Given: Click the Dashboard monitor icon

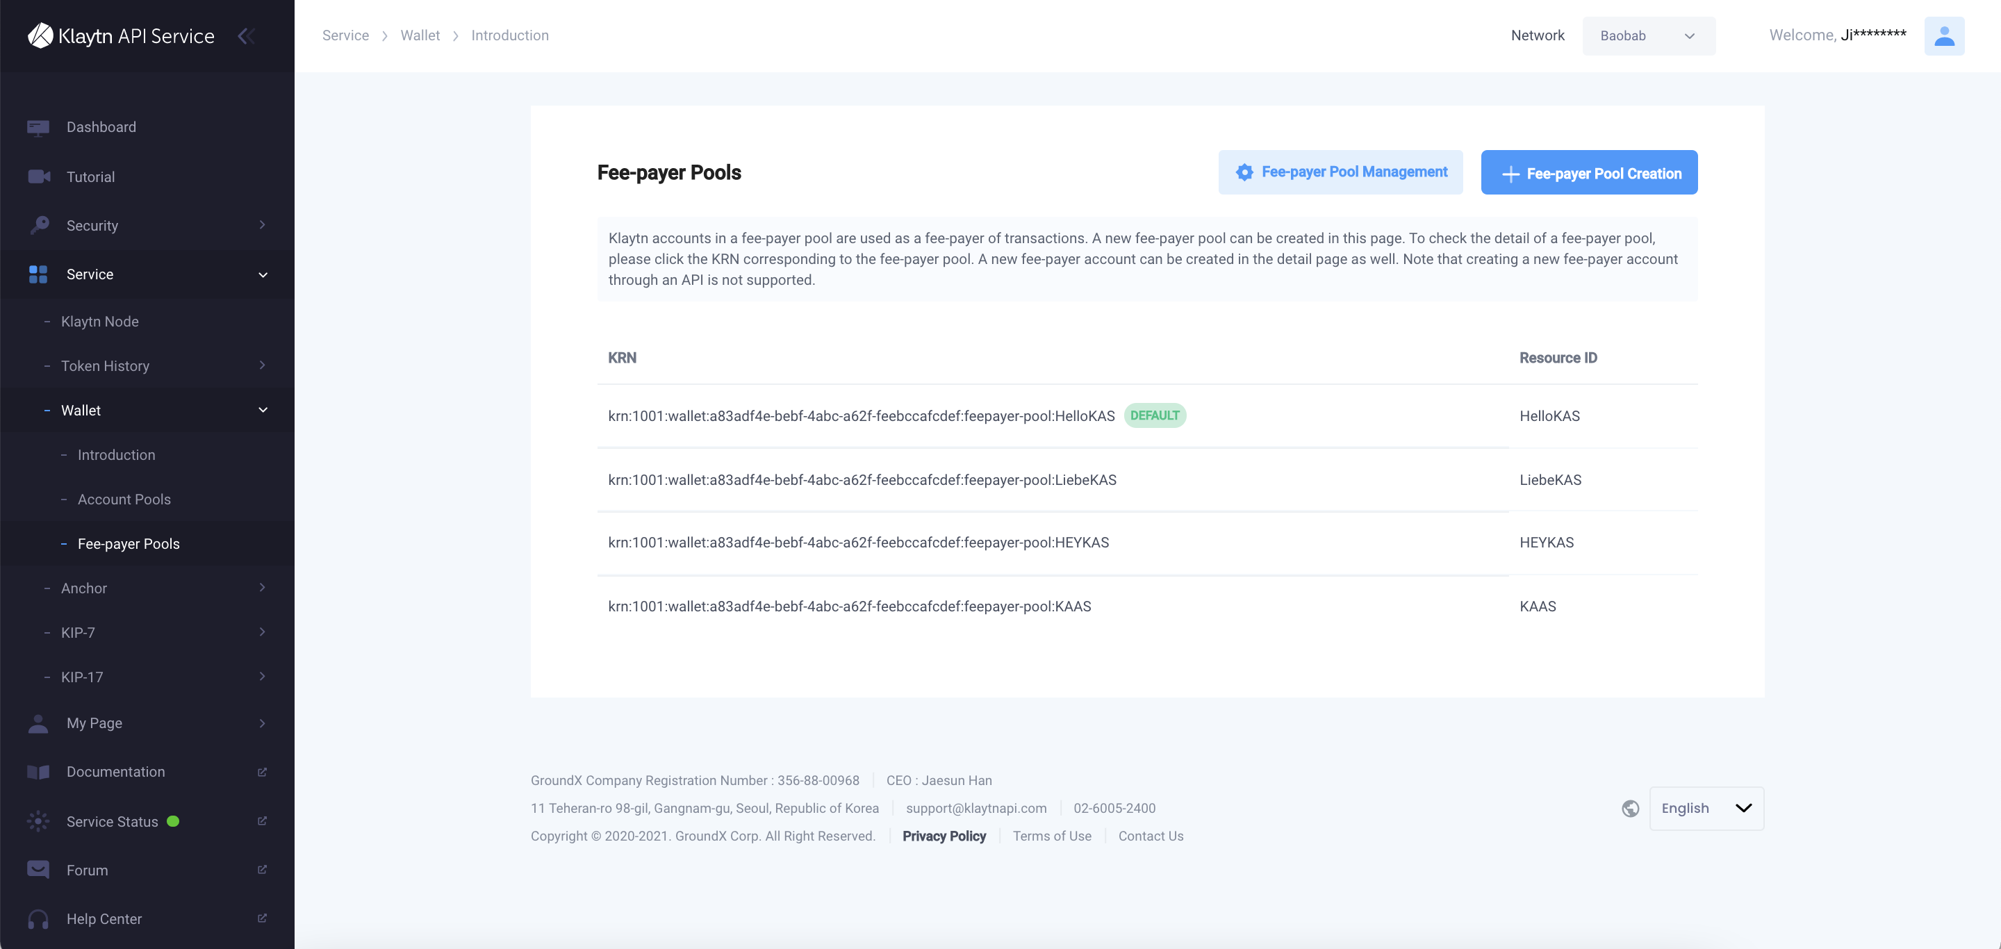Looking at the screenshot, I should [x=38, y=127].
